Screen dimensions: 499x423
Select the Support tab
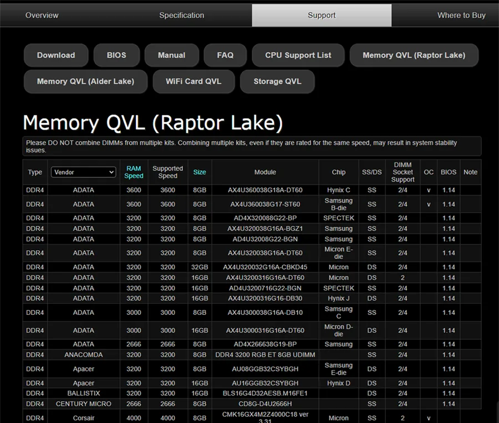[x=322, y=16]
